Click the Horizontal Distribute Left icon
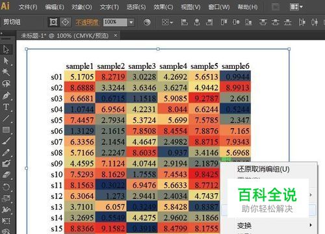Image resolution: width=325 pixels, height=234 pixels. click(302, 22)
